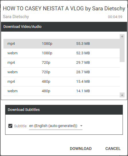Choose the mp4 480p 15.4 MB option

coord(62,82)
